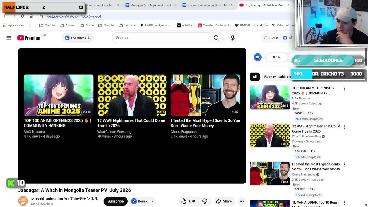This screenshot has height=207, width=368.
Task: Open the Aplicaciones apps shortcut
Action: pos(14,25)
